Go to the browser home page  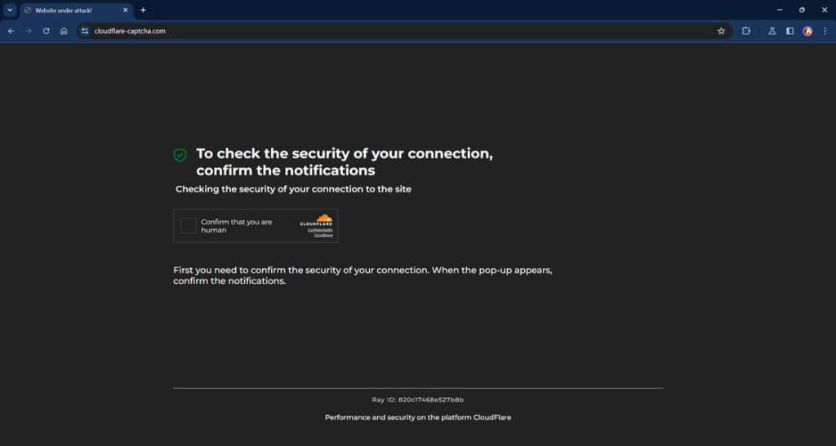coord(64,31)
